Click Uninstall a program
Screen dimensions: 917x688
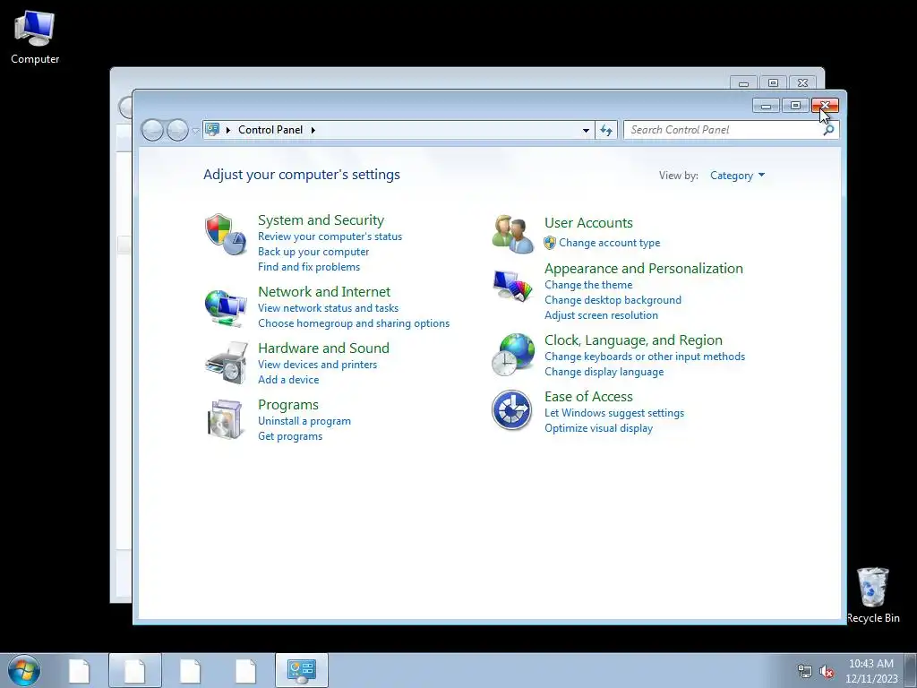pyautogui.click(x=304, y=421)
